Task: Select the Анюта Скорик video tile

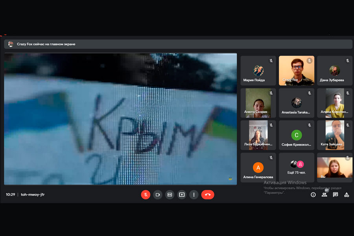Action: tap(258, 103)
